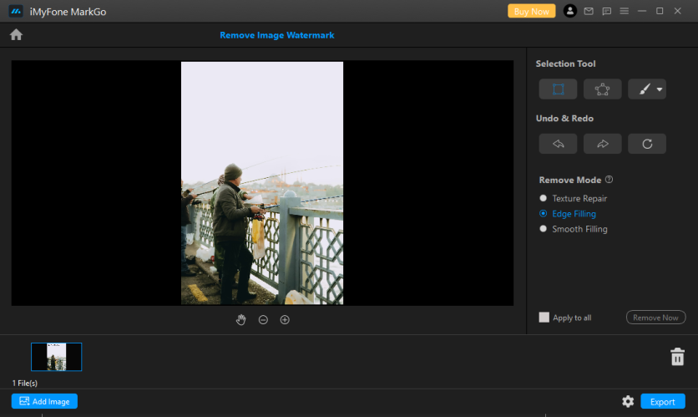Close the MarkGo window
Viewport: 698px width, 417px height.
(x=677, y=11)
